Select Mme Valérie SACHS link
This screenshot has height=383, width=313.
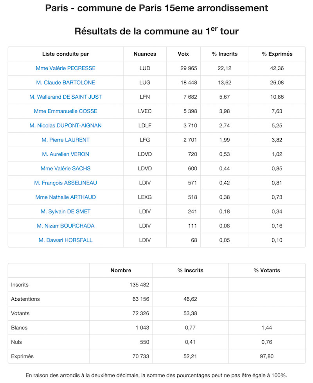coord(66,168)
